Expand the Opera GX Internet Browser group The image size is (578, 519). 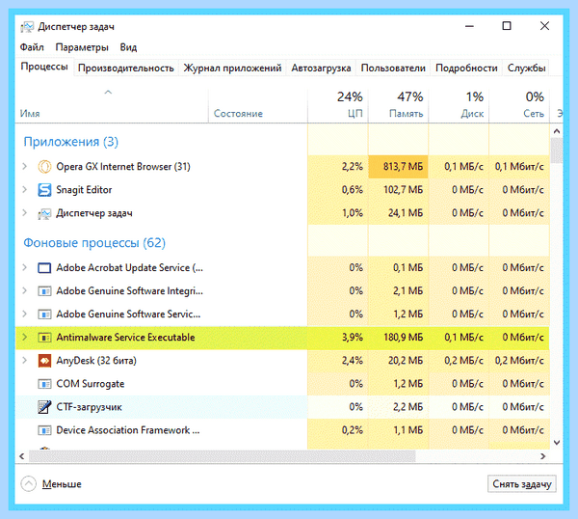pyautogui.click(x=25, y=167)
